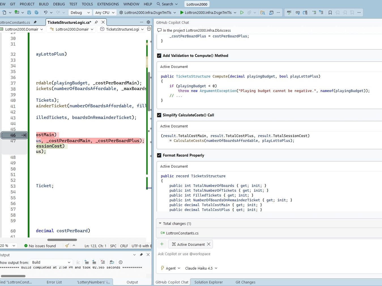Open the Debug configuration dropdown

pos(81,12)
